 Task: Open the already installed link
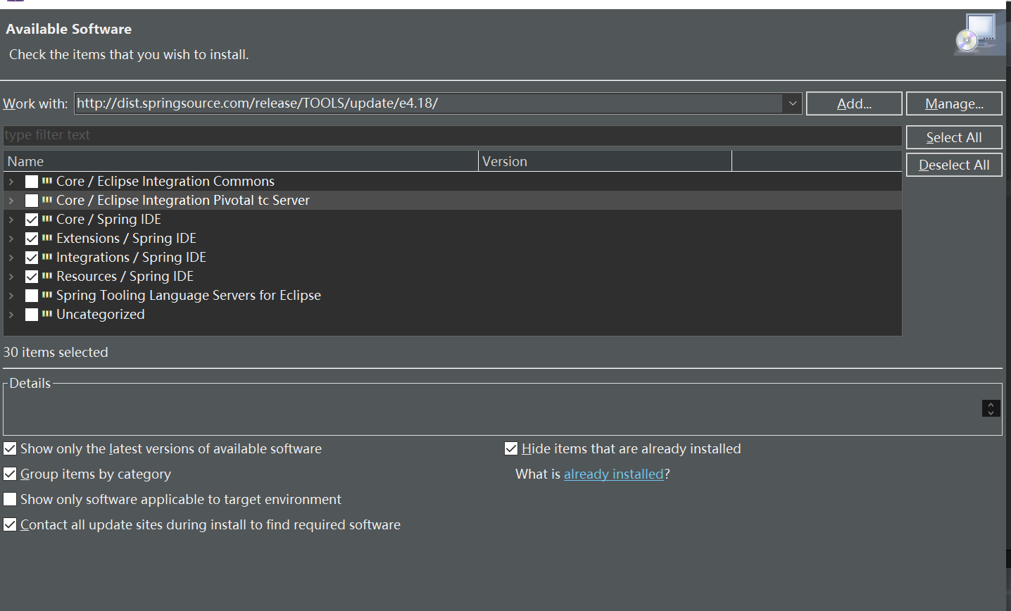614,474
